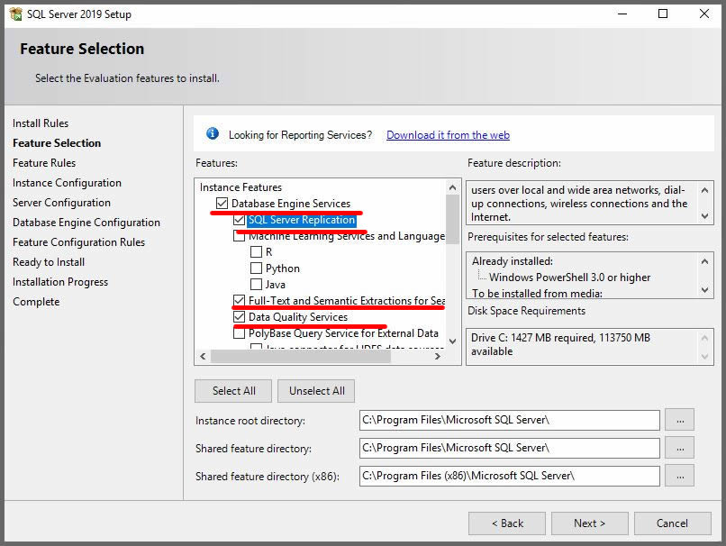Select SQL Server Replication tree item
Viewport: 726px width, 546px height.
(302, 220)
